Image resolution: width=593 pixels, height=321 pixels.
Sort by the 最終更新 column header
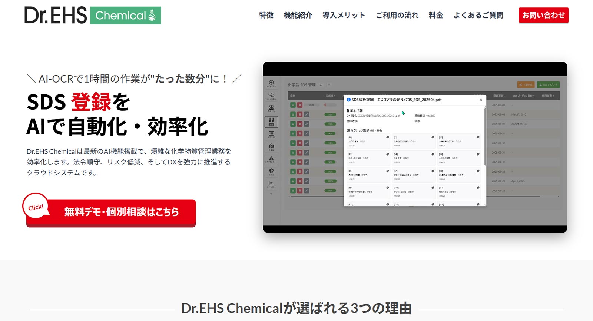499,96
